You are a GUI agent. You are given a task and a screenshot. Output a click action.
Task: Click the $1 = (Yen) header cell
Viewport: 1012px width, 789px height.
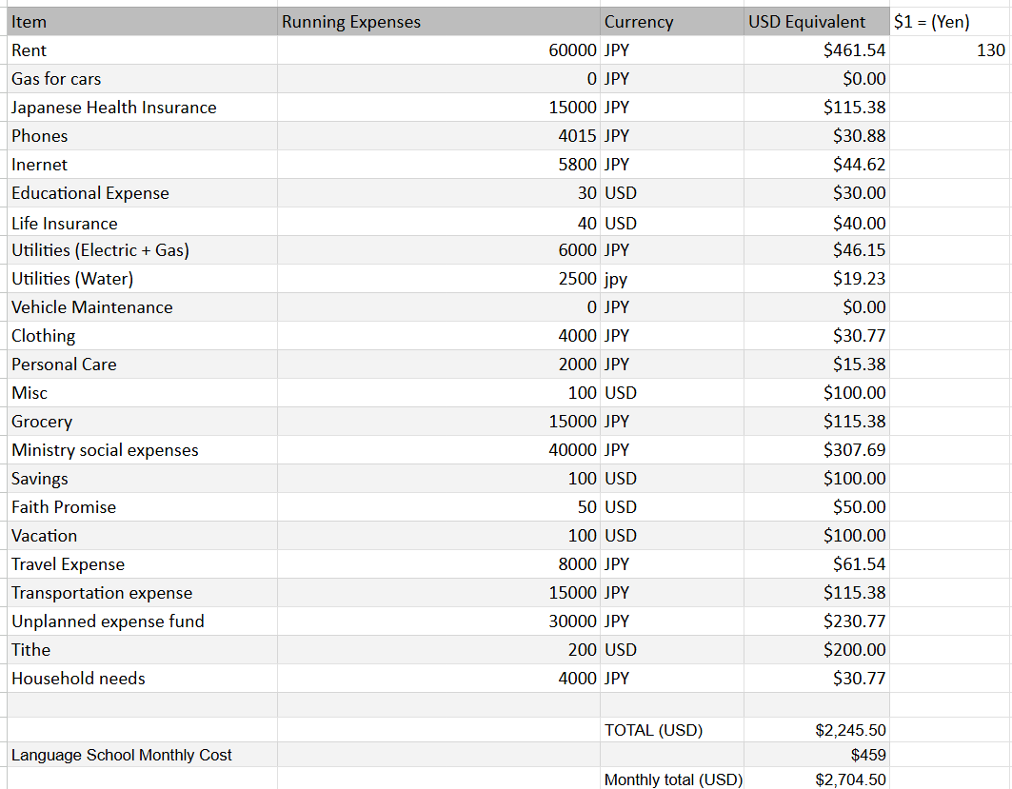[950, 22]
